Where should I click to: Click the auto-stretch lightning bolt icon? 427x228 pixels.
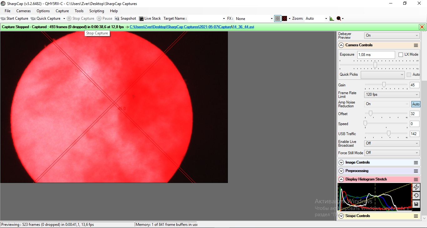[x=416, y=187]
